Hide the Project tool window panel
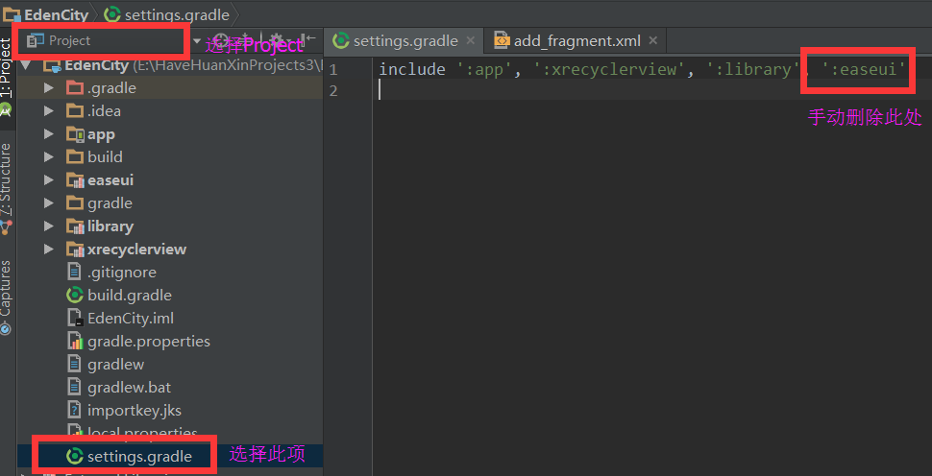Viewport: 932px width, 476px height. [x=308, y=40]
